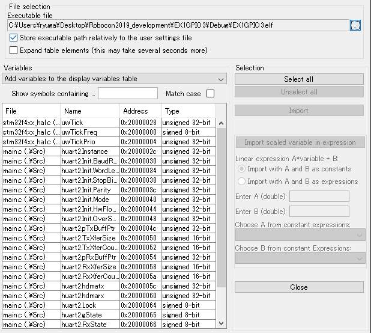
Task: Select the huart2.Init.Parity row
Action: coord(109,190)
